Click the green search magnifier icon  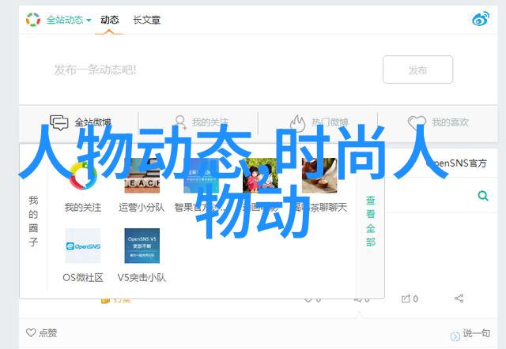pyautogui.click(x=482, y=196)
